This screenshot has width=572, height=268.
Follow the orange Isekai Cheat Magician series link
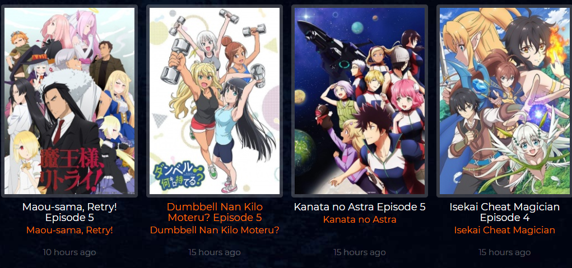(505, 230)
